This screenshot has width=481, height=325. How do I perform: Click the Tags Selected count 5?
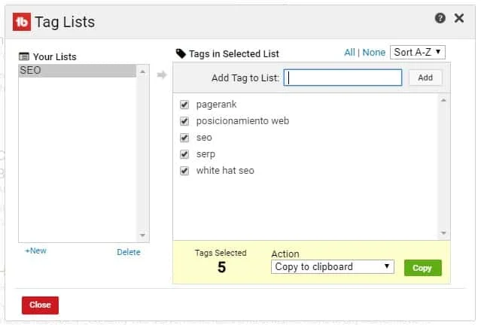(x=221, y=267)
